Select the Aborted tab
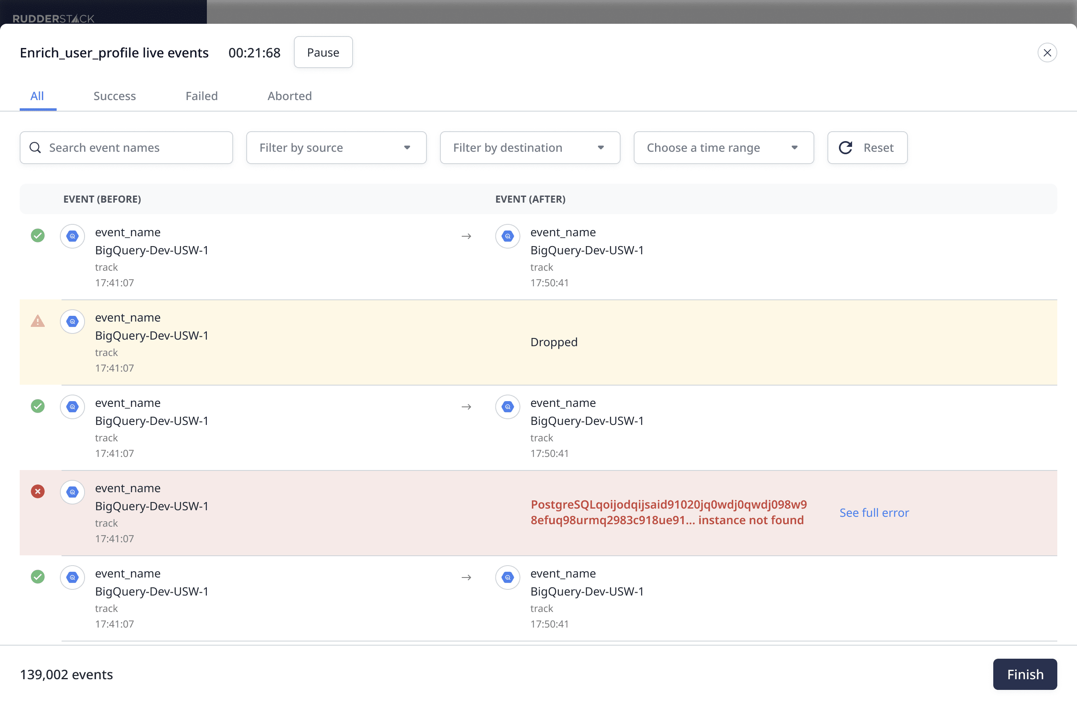The width and height of the screenshot is (1077, 703). point(290,96)
